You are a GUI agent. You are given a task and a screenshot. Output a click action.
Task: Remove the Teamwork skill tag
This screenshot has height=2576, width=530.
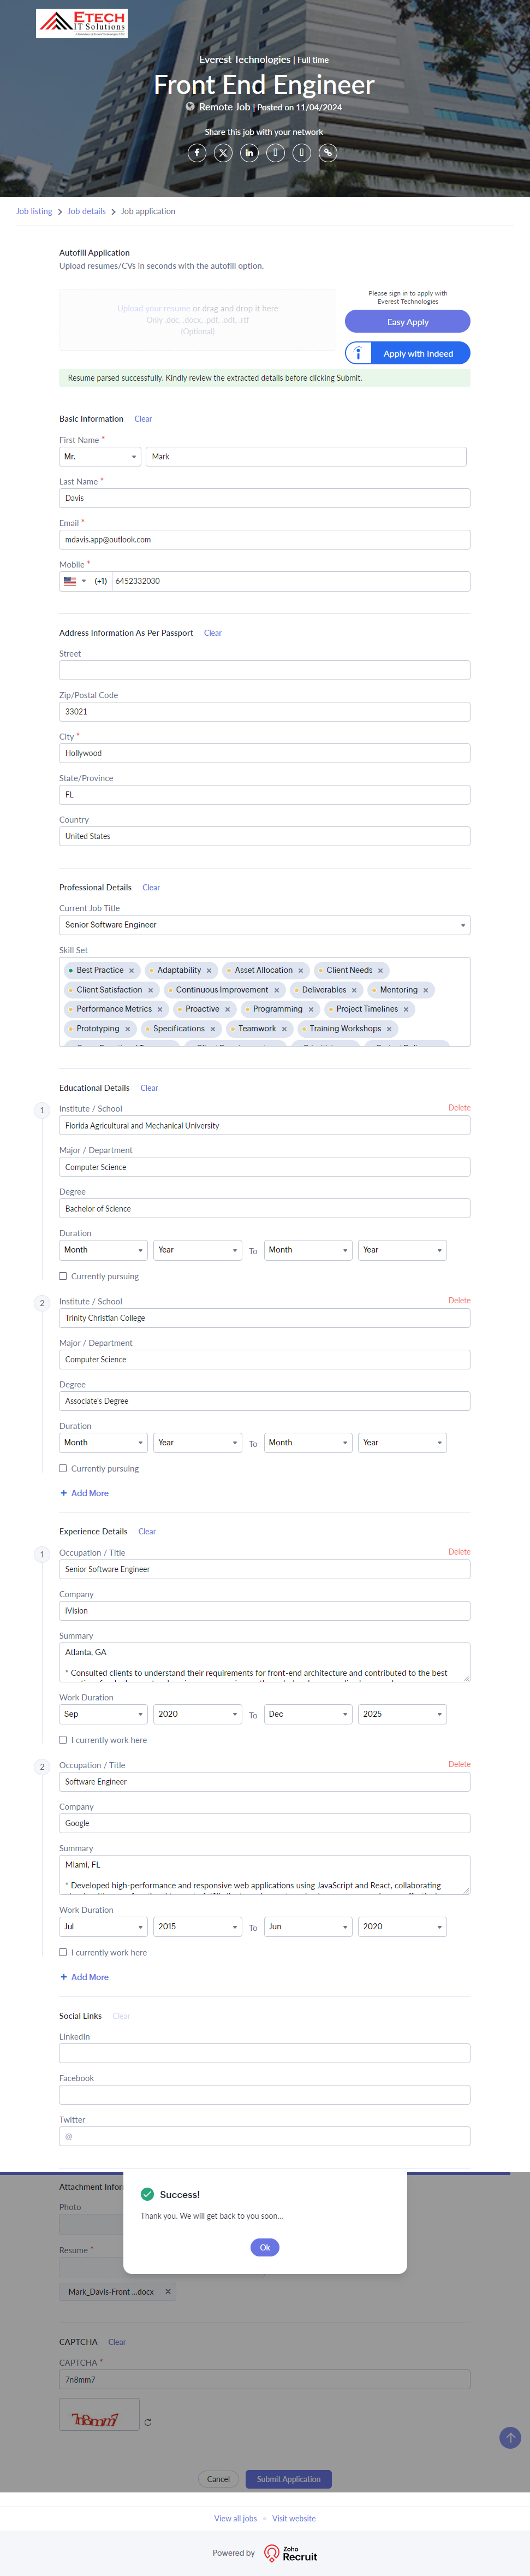pyautogui.click(x=284, y=1029)
